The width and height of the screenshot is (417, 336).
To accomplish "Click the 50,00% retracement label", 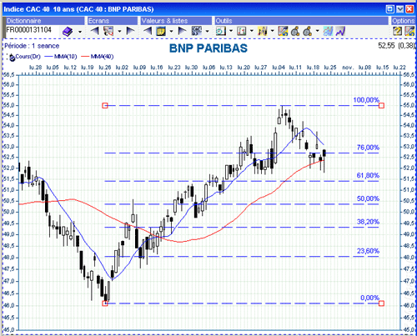I will pyautogui.click(x=368, y=198).
